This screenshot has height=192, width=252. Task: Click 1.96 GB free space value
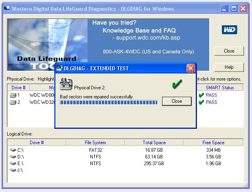coord(213,164)
